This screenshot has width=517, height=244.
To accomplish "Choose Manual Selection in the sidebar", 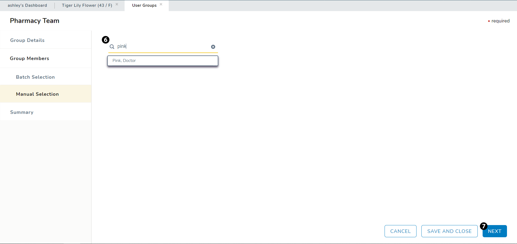I will [x=37, y=94].
